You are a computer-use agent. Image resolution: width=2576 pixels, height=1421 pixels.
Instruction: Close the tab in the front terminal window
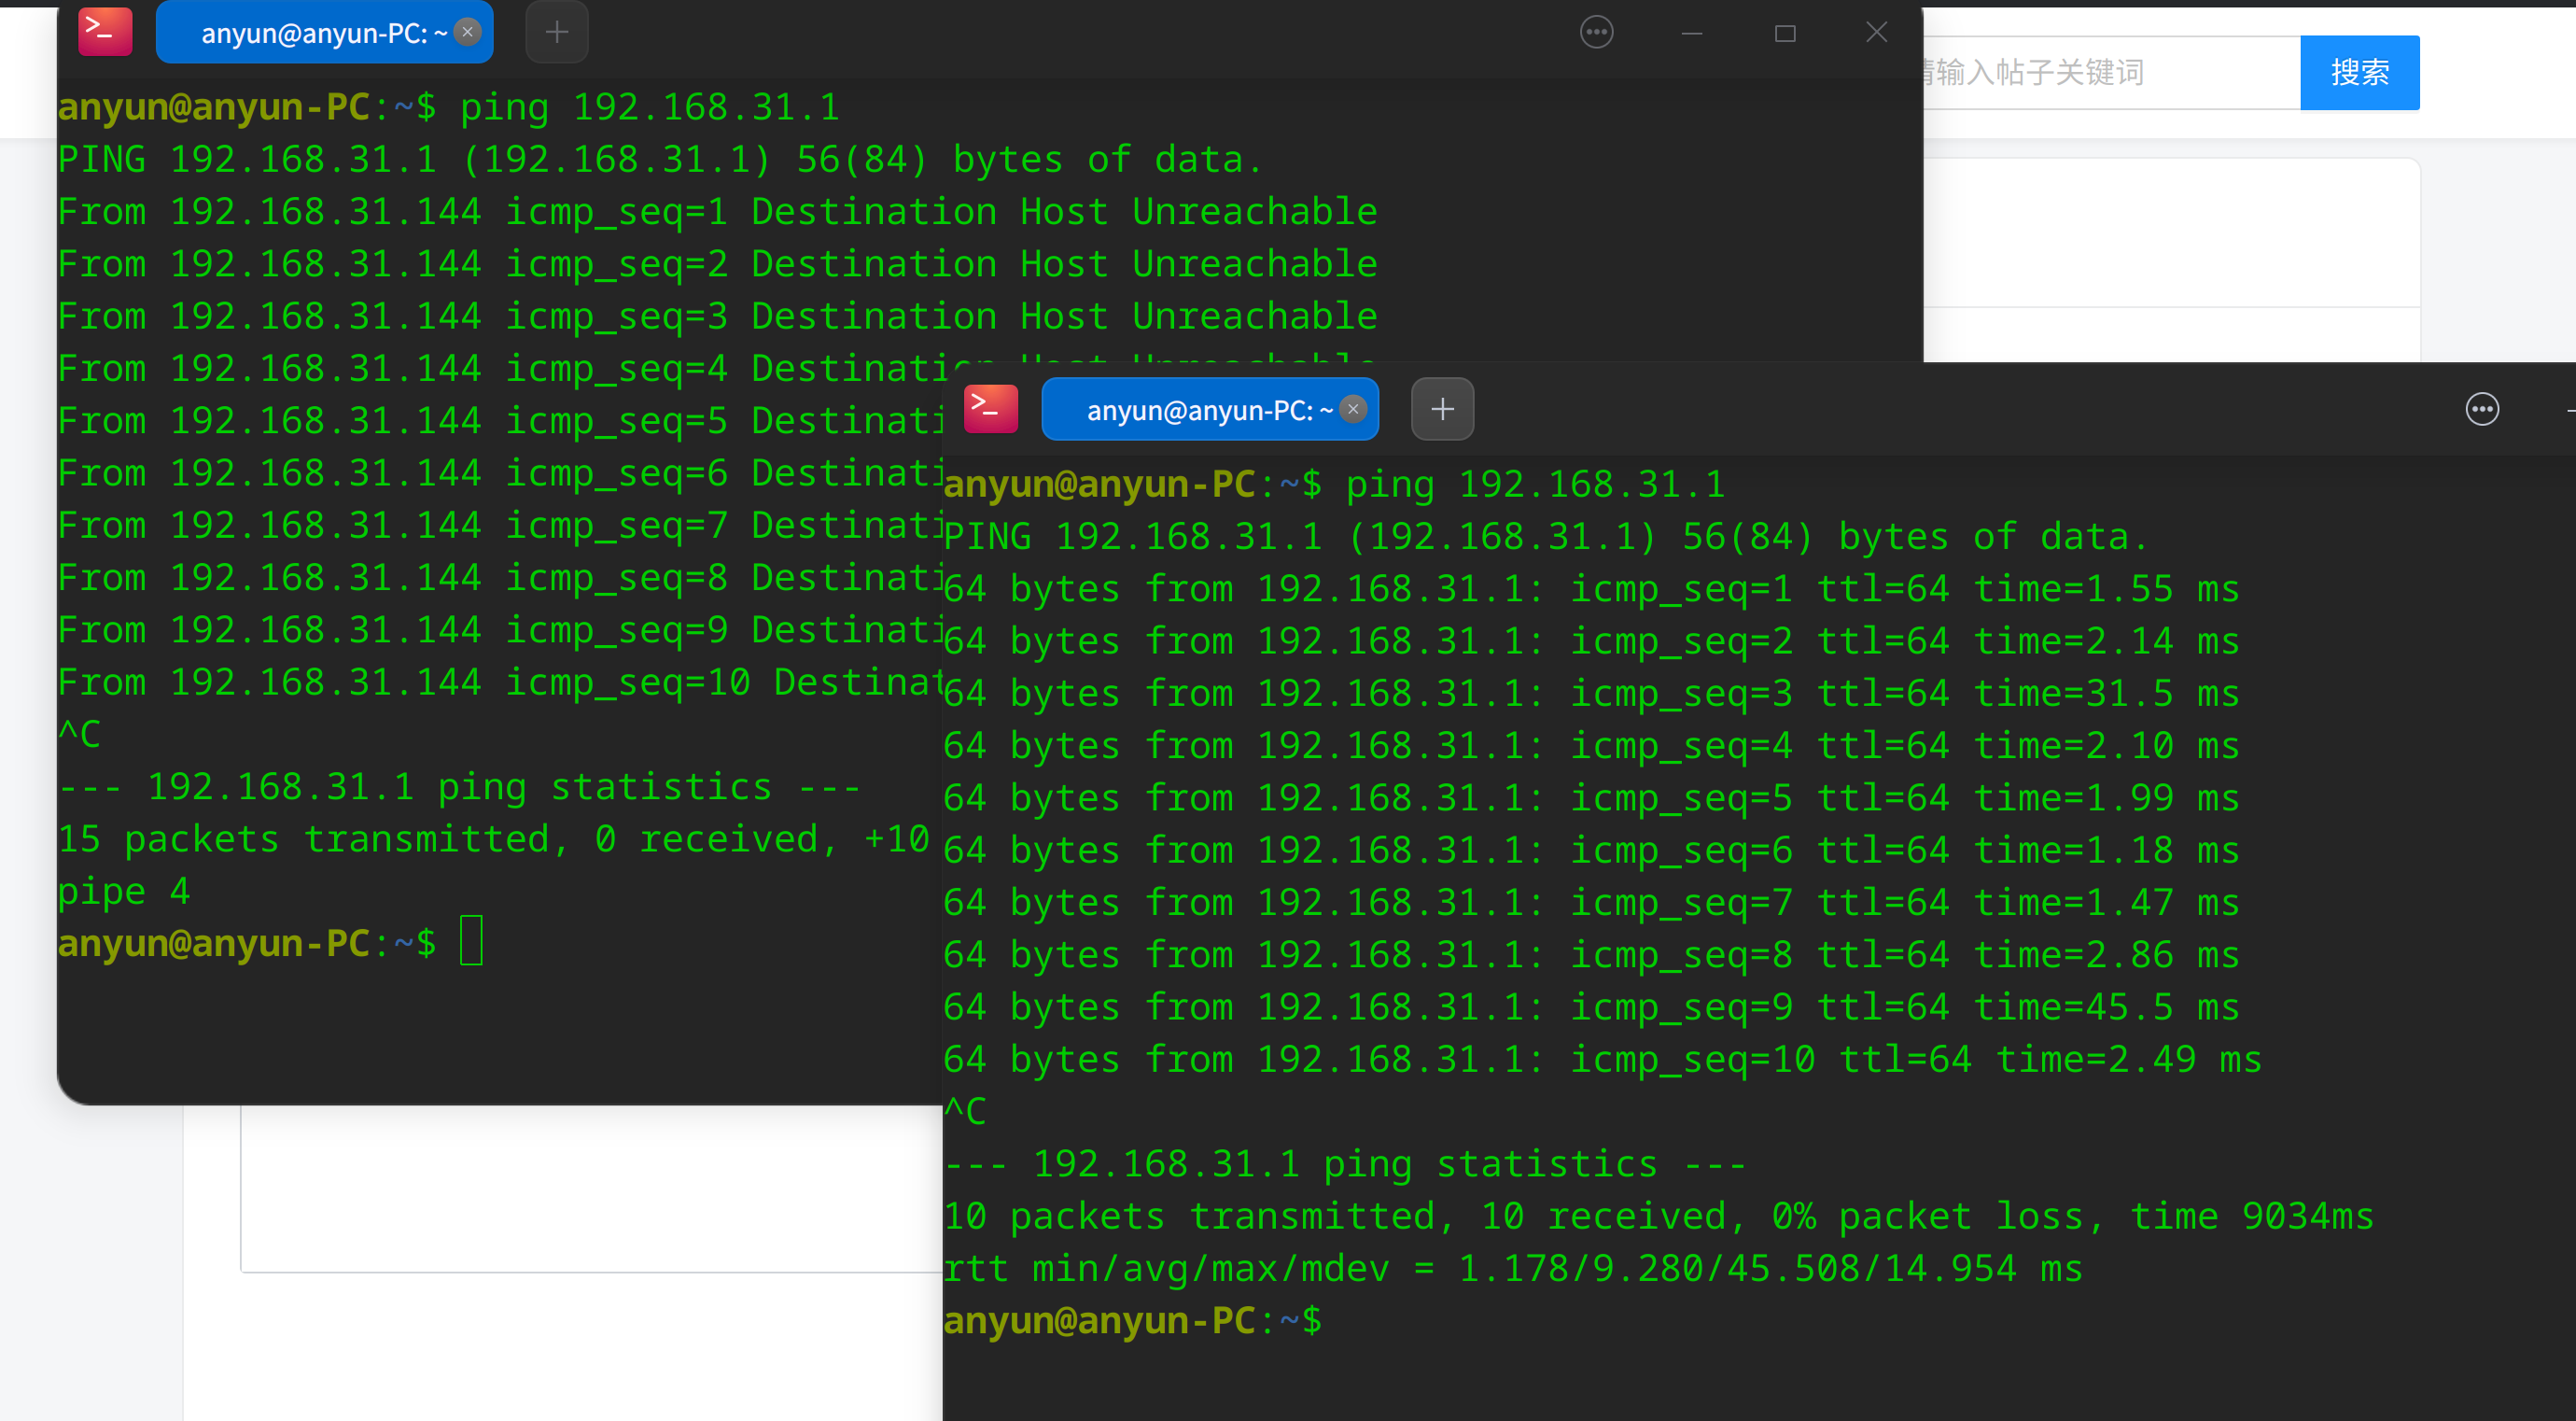(1352, 409)
